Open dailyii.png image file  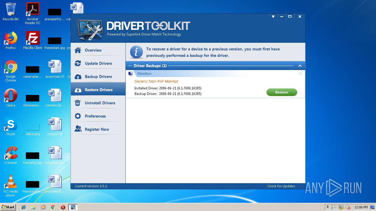click(x=33, y=129)
